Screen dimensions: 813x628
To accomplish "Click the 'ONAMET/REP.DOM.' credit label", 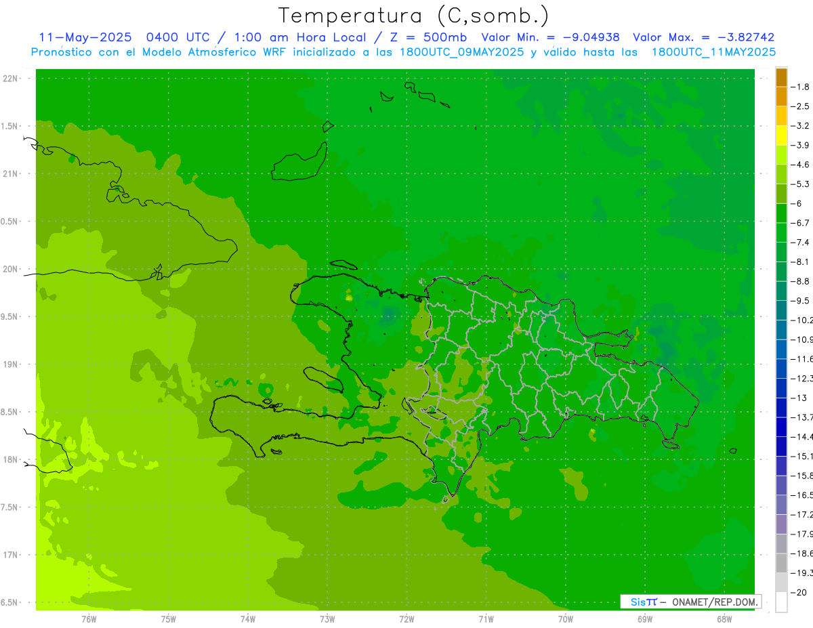I will click(714, 602).
